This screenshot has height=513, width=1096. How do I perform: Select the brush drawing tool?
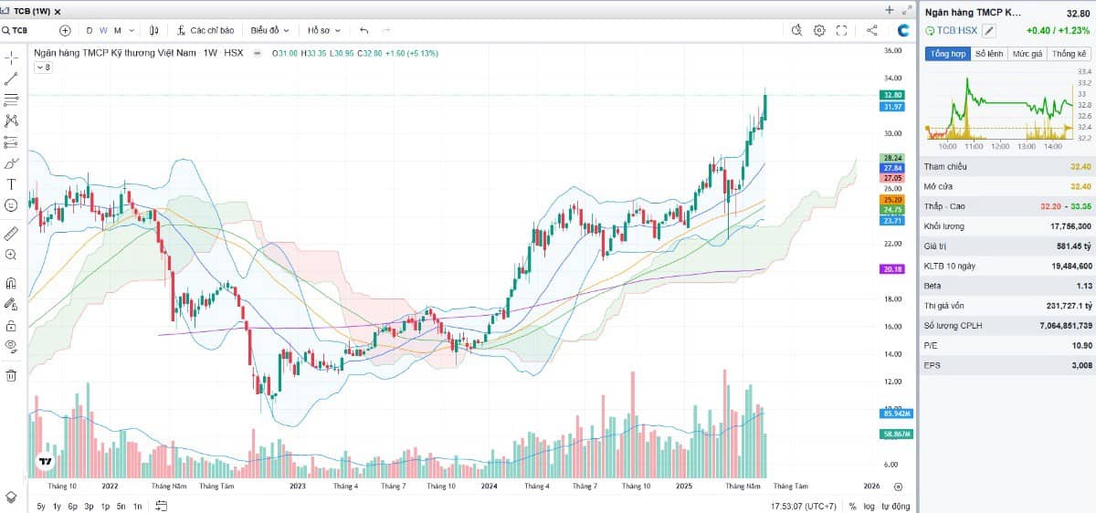pos(12,163)
